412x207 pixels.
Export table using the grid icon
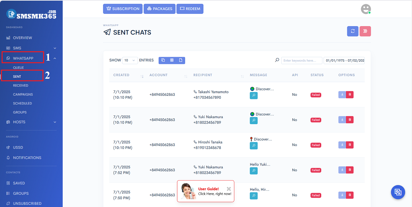[172, 60]
